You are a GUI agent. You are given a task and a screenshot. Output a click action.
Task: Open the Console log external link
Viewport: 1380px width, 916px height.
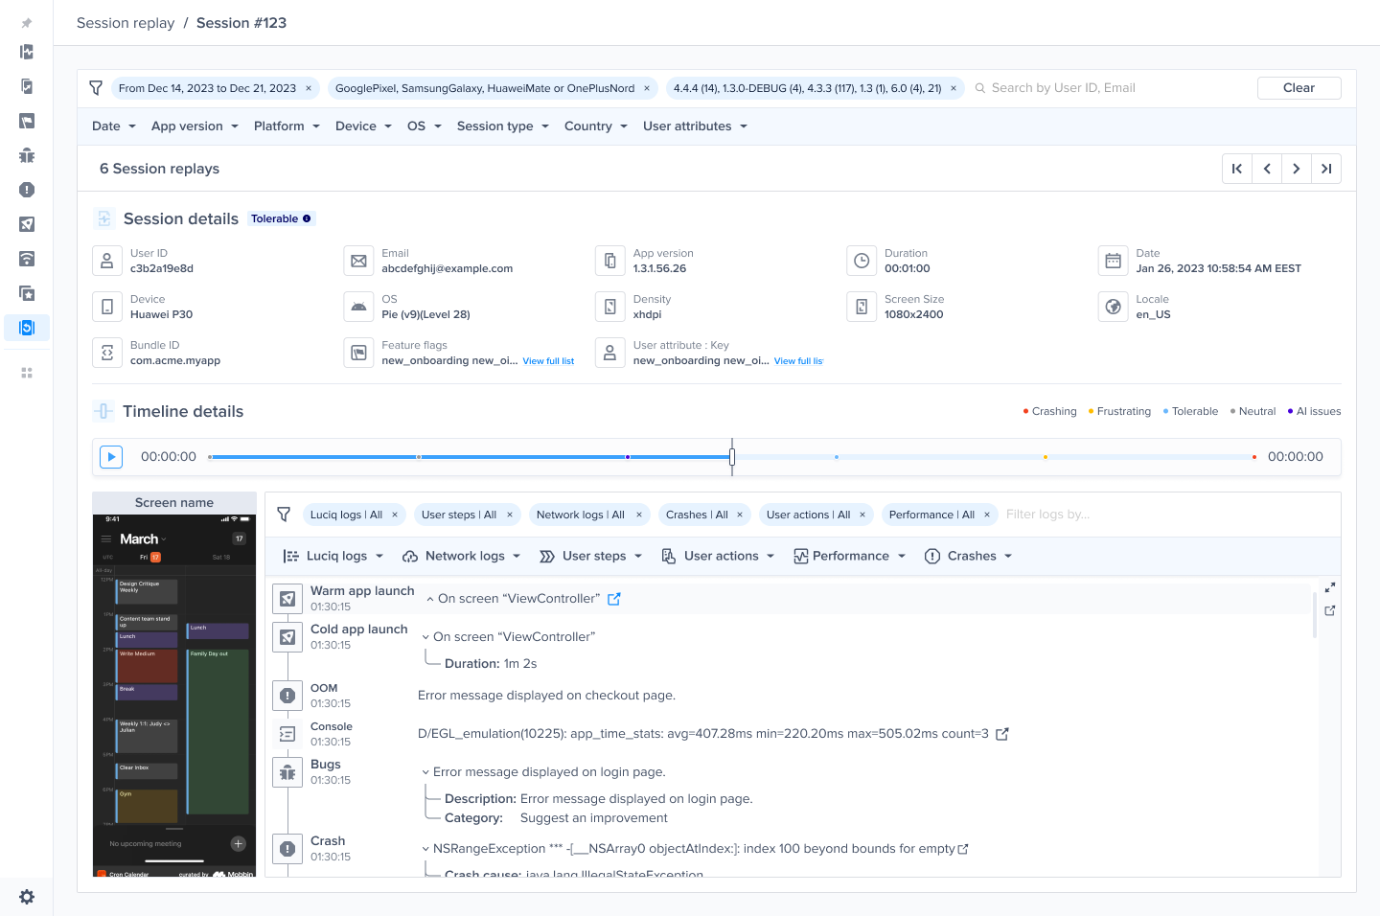click(1002, 734)
